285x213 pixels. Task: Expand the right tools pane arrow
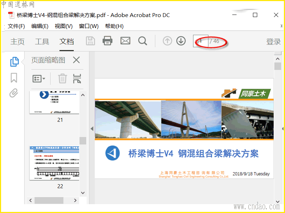tap(283, 129)
